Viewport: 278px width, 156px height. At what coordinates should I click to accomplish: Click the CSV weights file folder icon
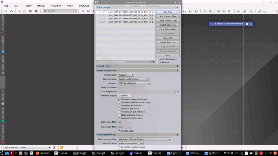coord(178,92)
